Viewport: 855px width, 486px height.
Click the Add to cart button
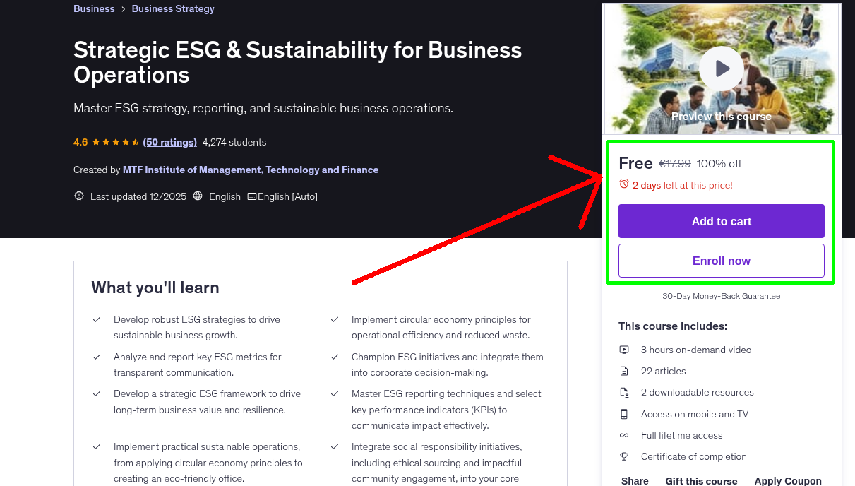(x=721, y=221)
